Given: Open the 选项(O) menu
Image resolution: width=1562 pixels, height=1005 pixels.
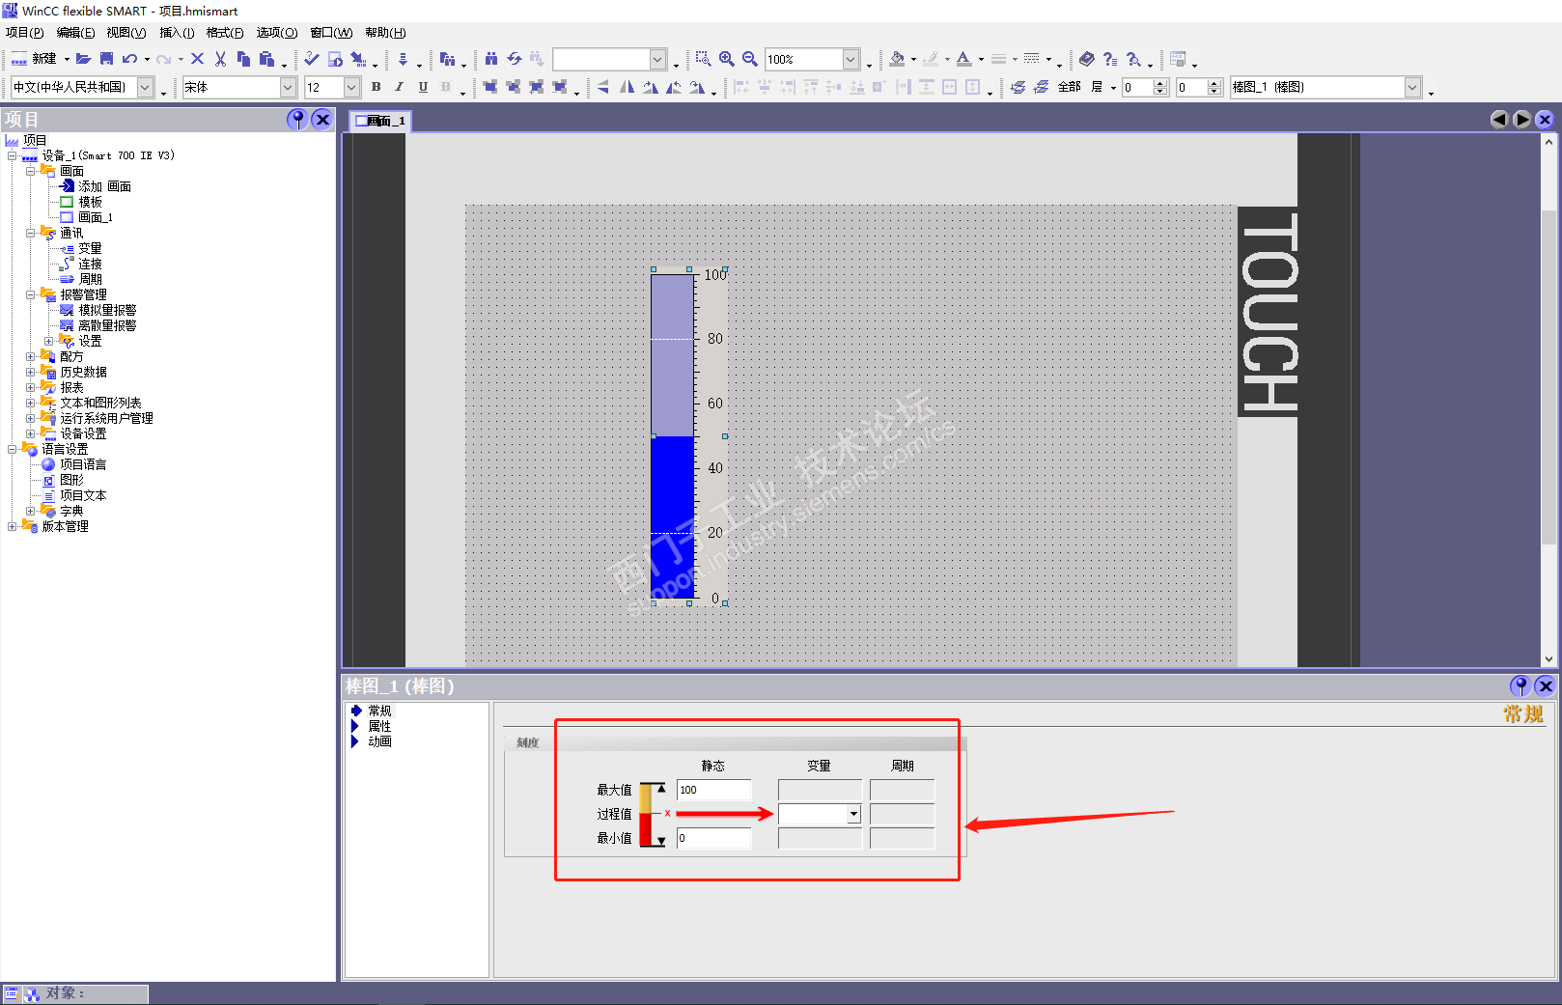Looking at the screenshot, I should coord(277,33).
